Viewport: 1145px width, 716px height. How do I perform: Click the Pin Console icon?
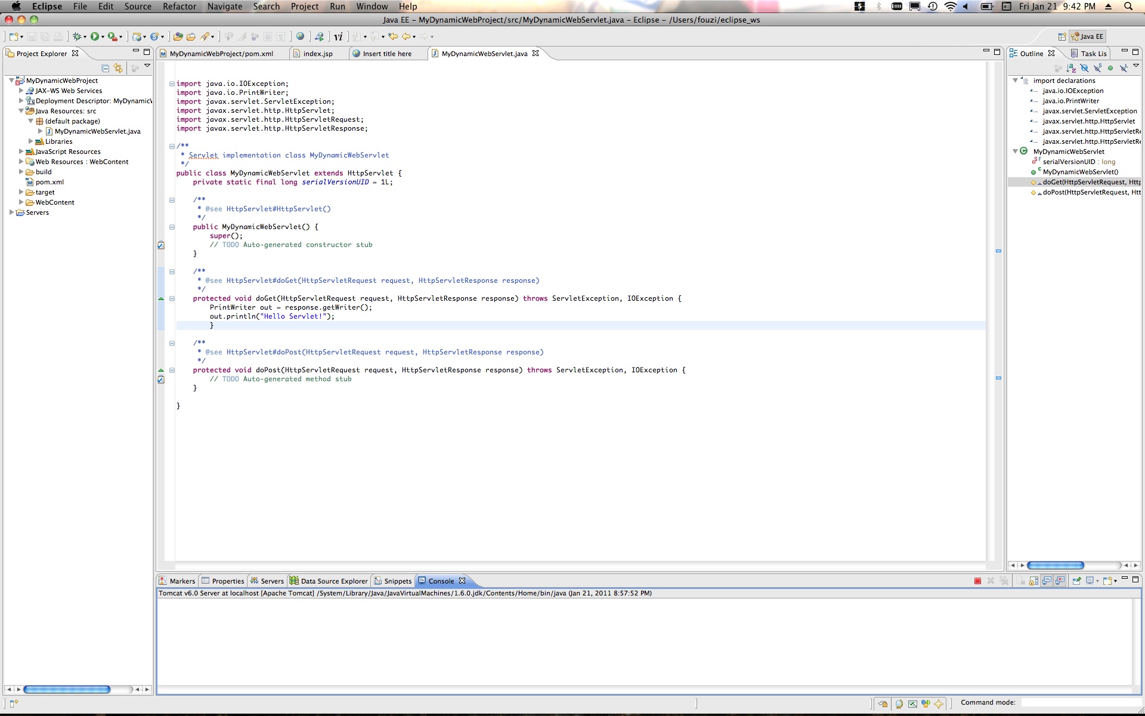coord(1076,581)
